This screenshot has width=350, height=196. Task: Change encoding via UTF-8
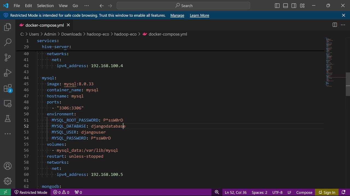[277, 192]
